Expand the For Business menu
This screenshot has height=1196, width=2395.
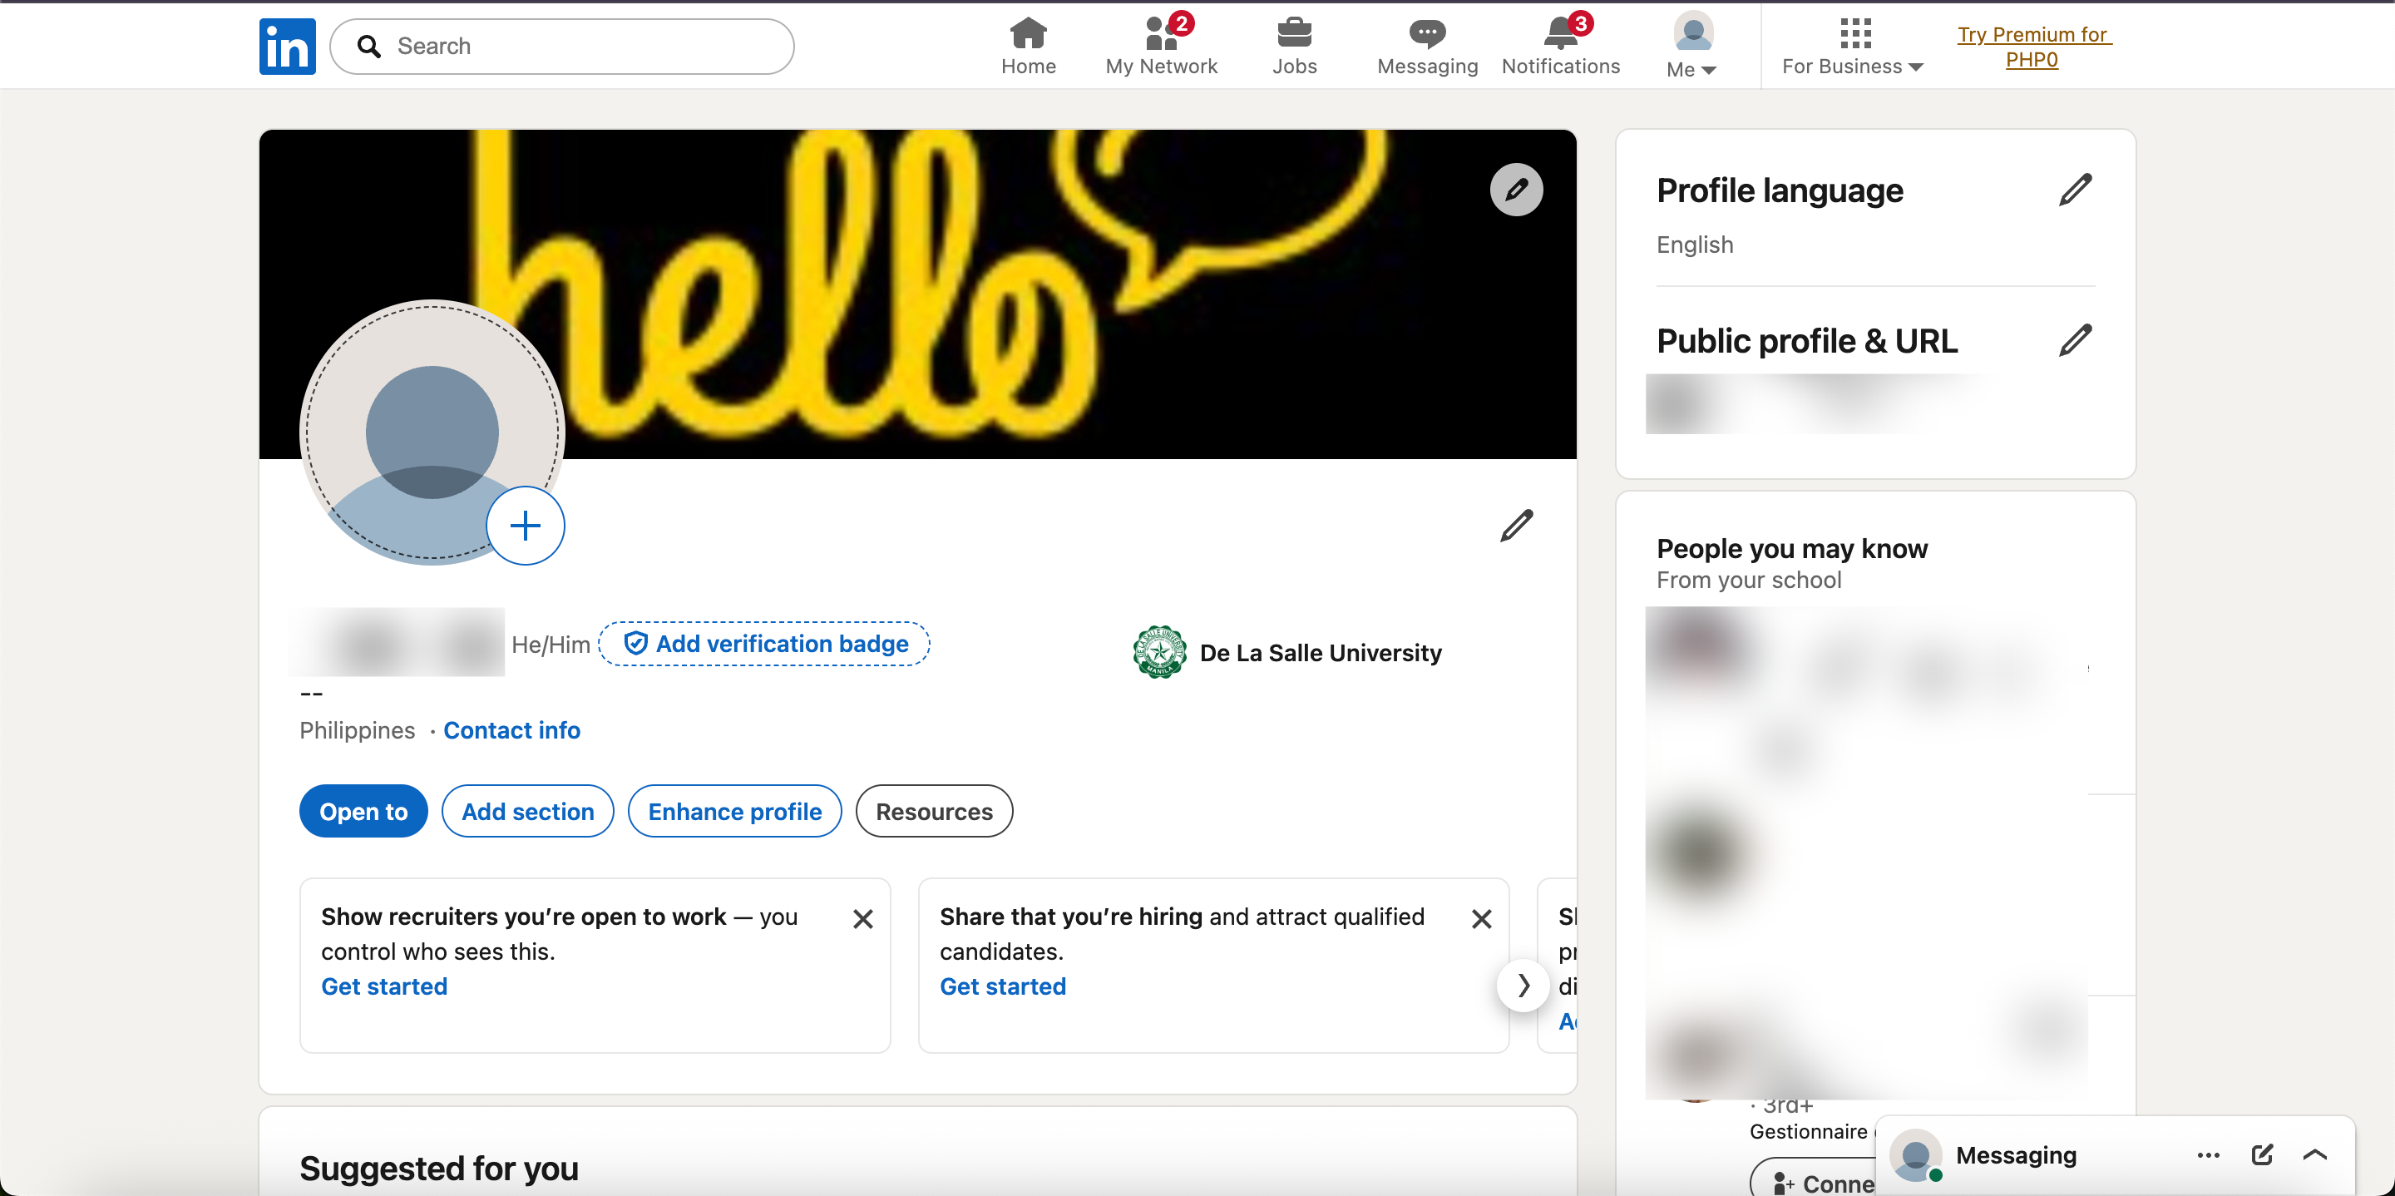click(1853, 47)
